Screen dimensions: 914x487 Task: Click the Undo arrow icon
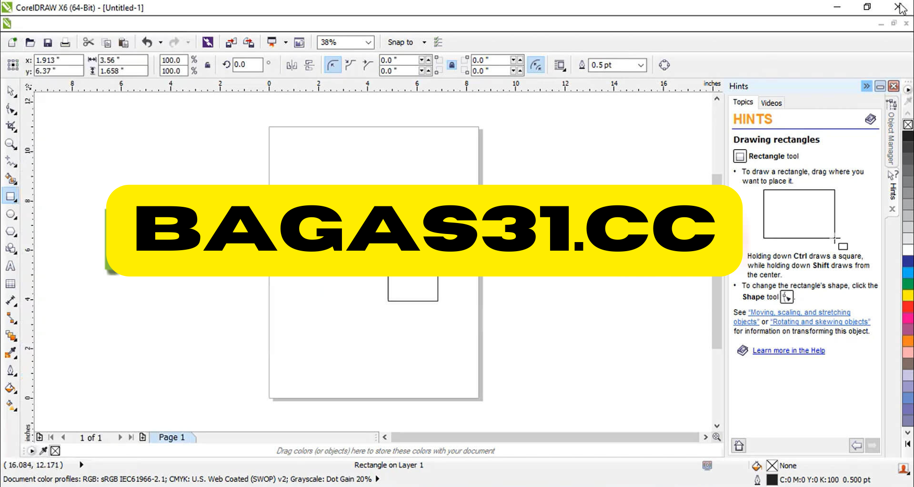tap(147, 42)
